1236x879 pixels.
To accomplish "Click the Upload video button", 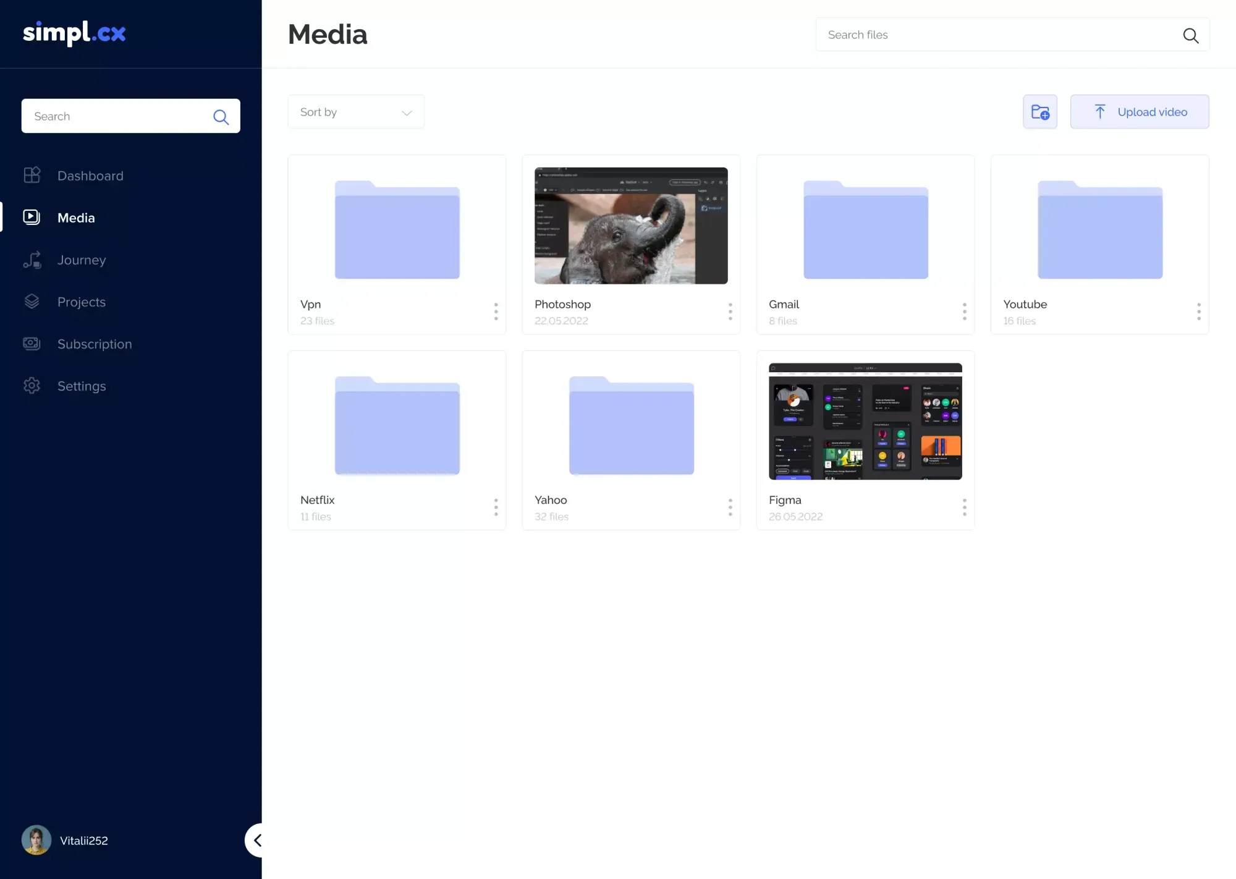I will pyautogui.click(x=1140, y=111).
